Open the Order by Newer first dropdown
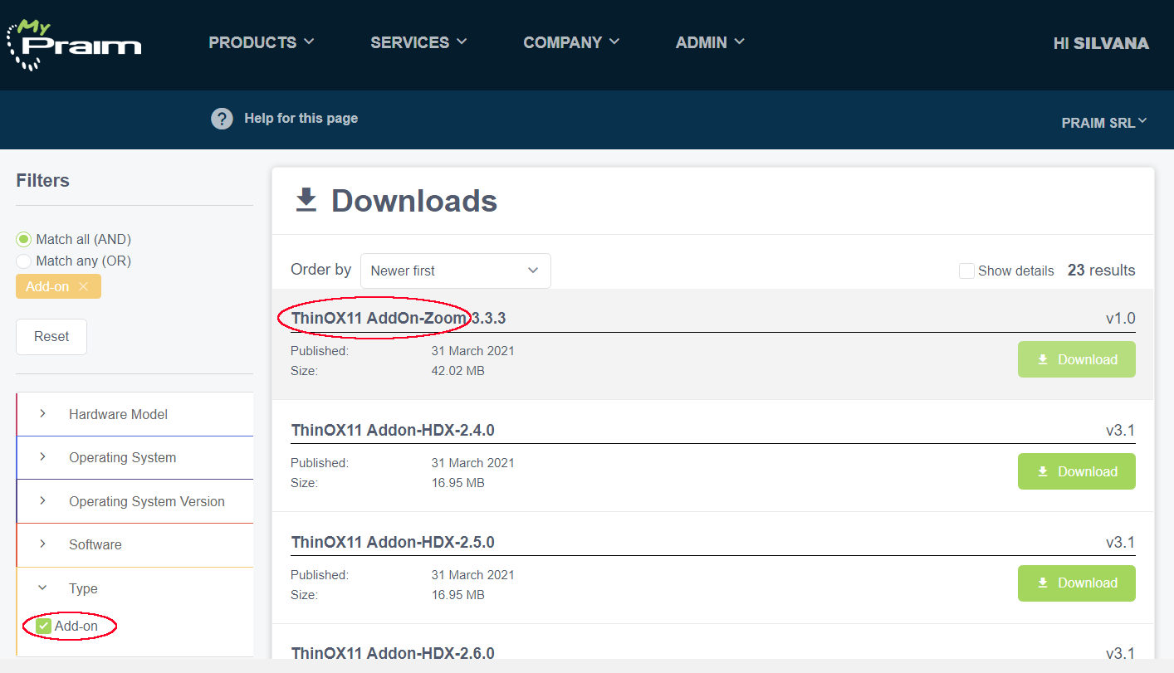 (x=455, y=271)
